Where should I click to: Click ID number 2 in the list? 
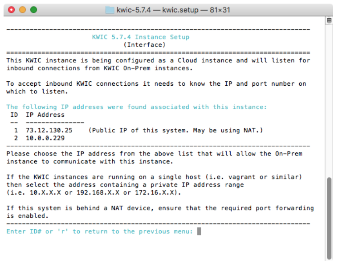[16, 138]
